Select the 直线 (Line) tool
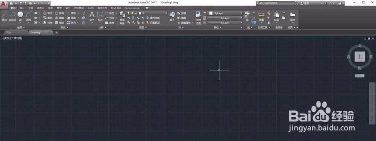This screenshot has height=141, width=376. click(4, 16)
